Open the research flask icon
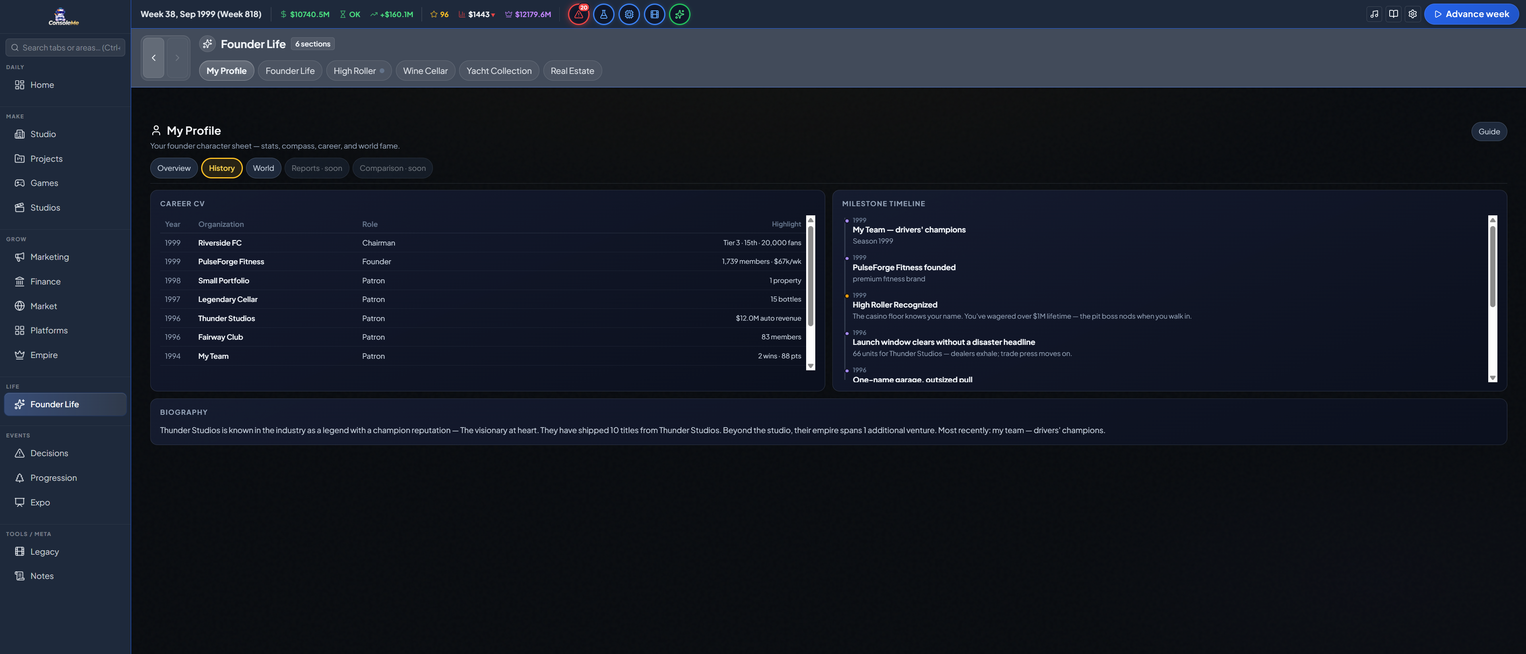This screenshot has height=654, width=1526. click(604, 14)
